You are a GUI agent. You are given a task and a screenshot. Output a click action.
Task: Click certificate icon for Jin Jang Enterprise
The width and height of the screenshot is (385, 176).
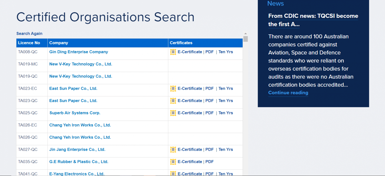point(173,149)
